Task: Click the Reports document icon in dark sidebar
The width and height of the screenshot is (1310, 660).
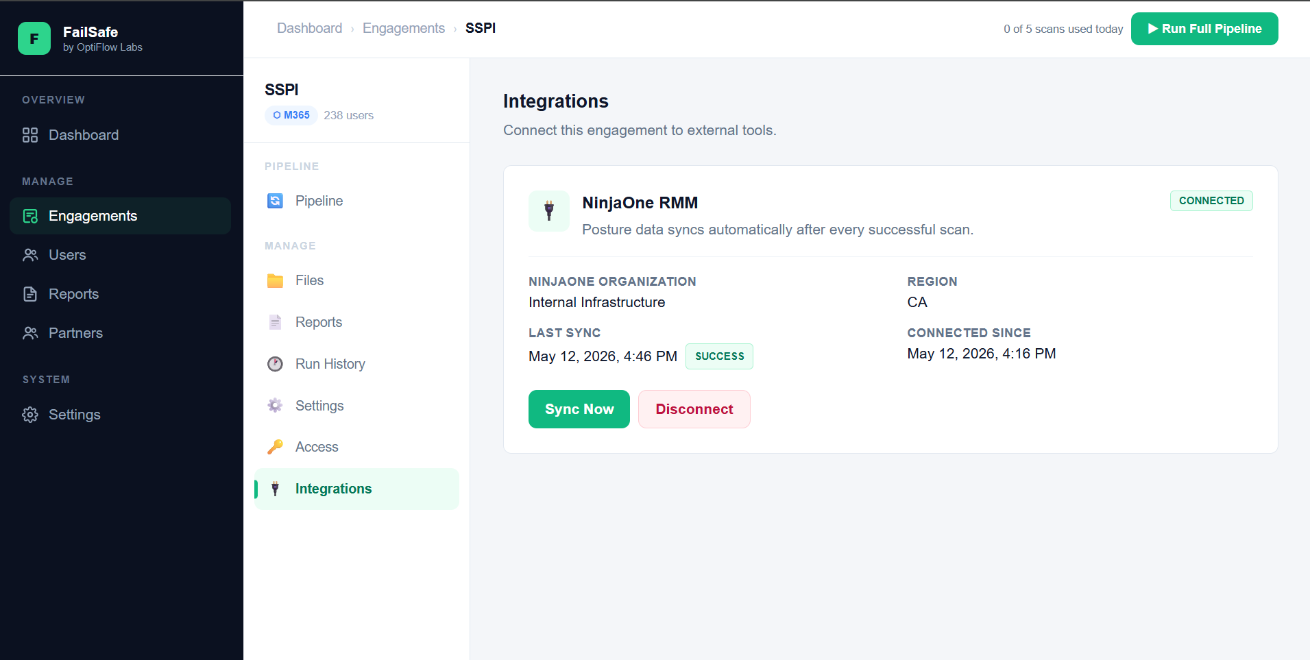Action: click(30, 294)
